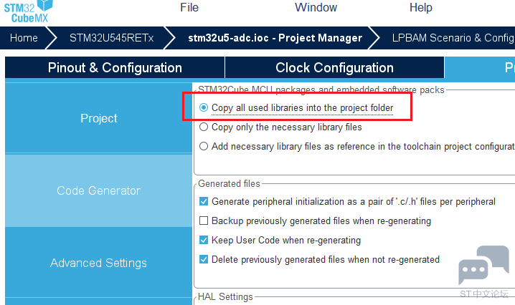Screen dimensions: 515x305
Task: Enable Backup previously generated files checkbox
Action: 204,221
